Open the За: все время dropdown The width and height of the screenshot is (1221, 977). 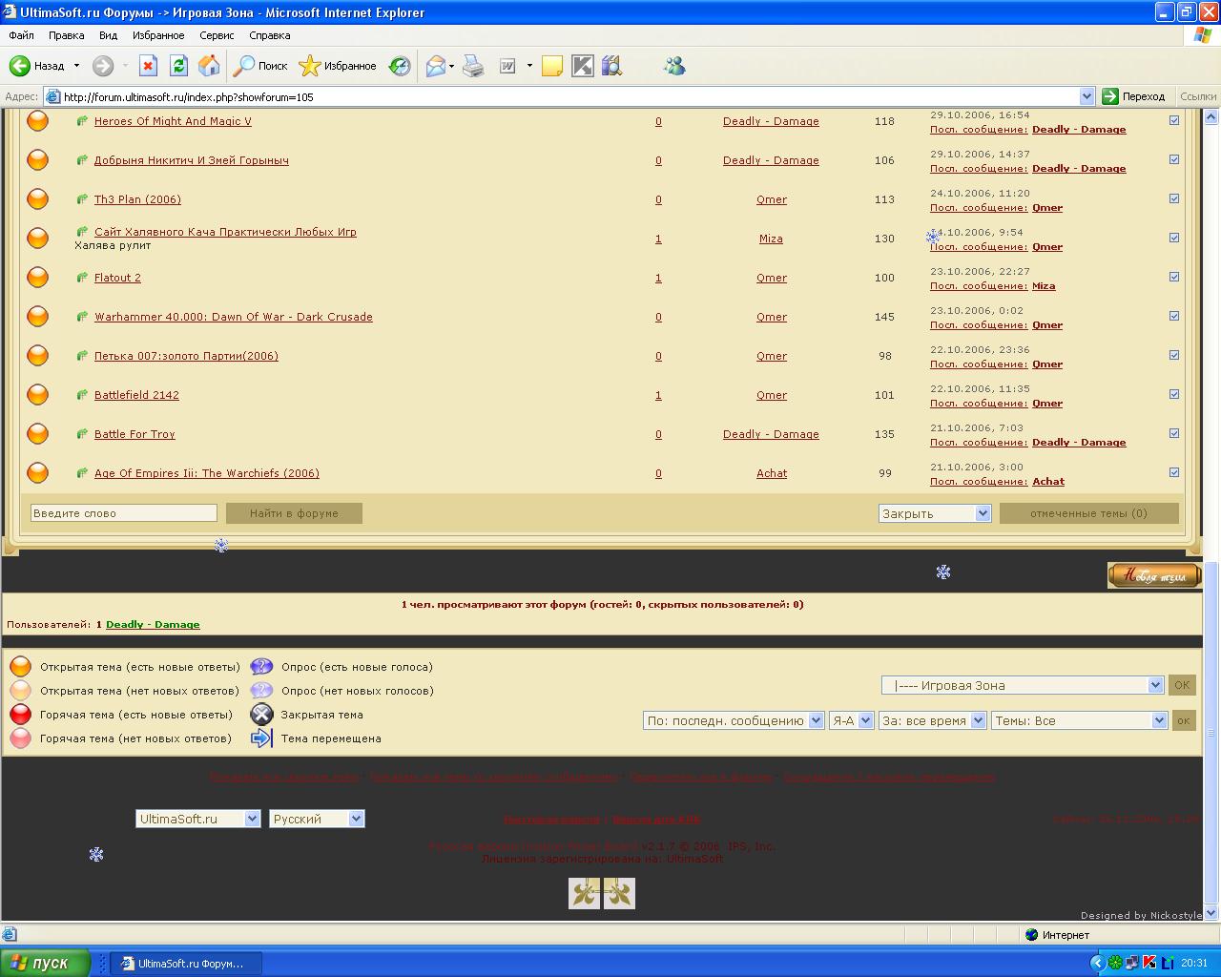coord(932,720)
